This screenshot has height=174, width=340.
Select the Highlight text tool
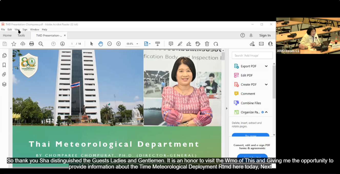(x=180, y=44)
